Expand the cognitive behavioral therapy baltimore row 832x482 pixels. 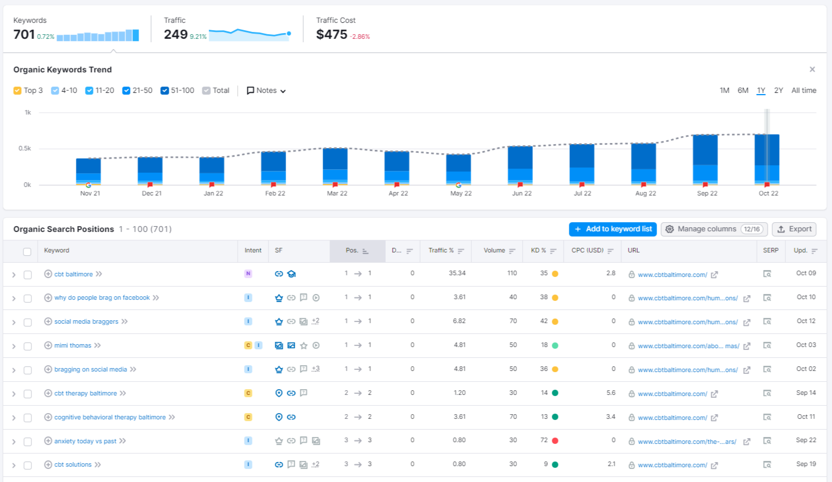click(14, 418)
